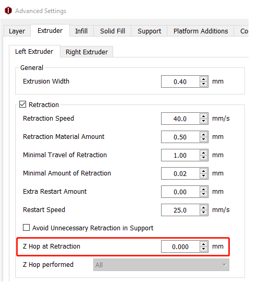This screenshot has height=282, width=258.
Task: Select the Extruder tab
Action: [50, 31]
